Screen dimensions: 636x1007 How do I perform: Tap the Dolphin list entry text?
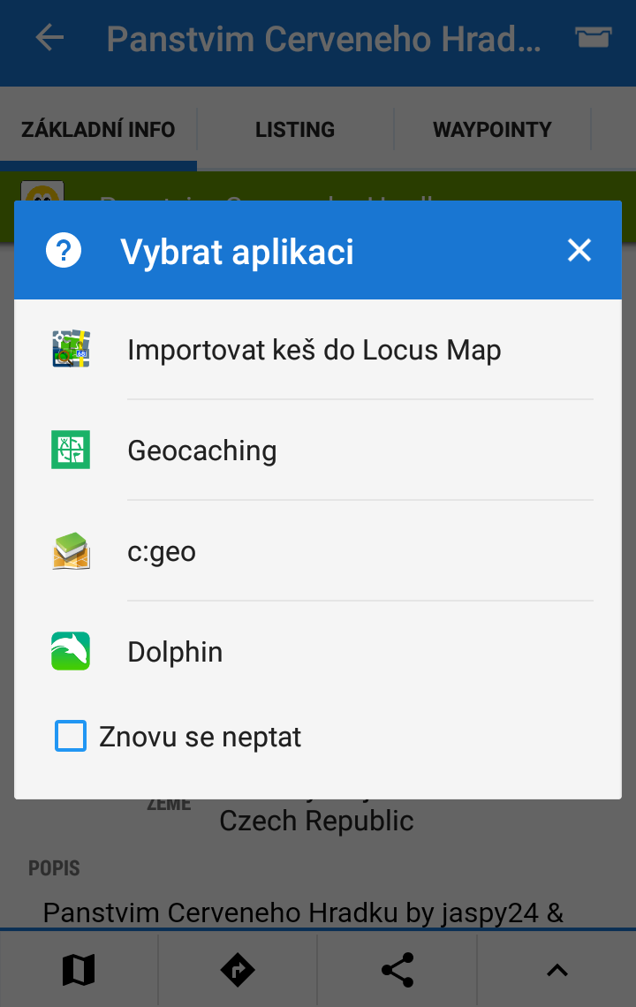coord(176,652)
